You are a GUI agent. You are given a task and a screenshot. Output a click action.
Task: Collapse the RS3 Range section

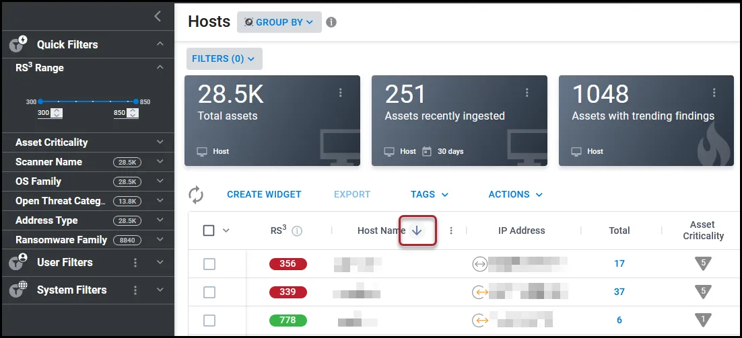tap(160, 67)
